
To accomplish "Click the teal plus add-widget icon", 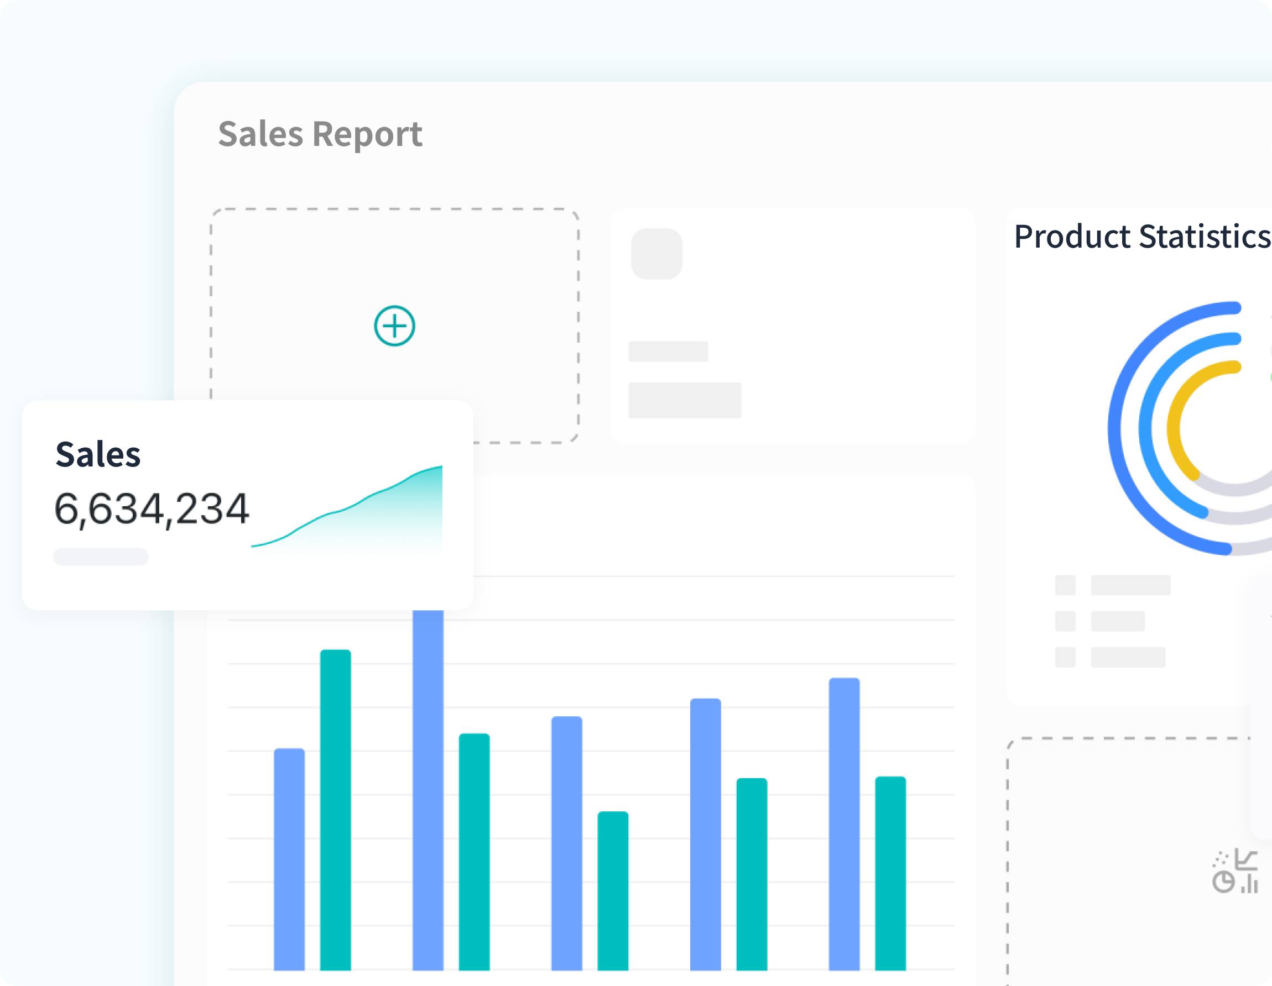I will click(394, 326).
